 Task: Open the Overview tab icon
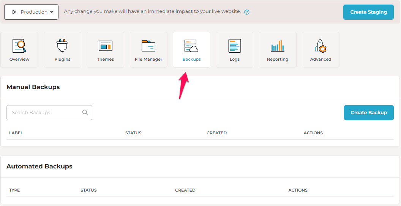pos(19,46)
